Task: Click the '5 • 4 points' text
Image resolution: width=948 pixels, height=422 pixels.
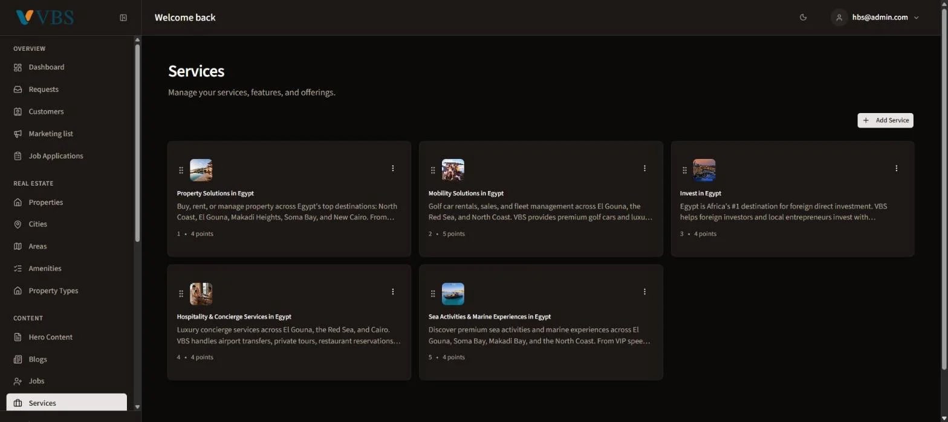Action: click(x=447, y=357)
